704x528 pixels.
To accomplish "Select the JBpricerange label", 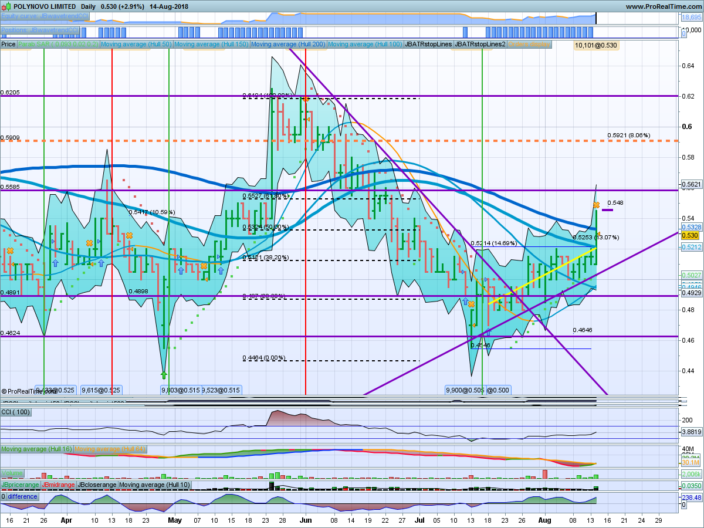I will point(21,485).
